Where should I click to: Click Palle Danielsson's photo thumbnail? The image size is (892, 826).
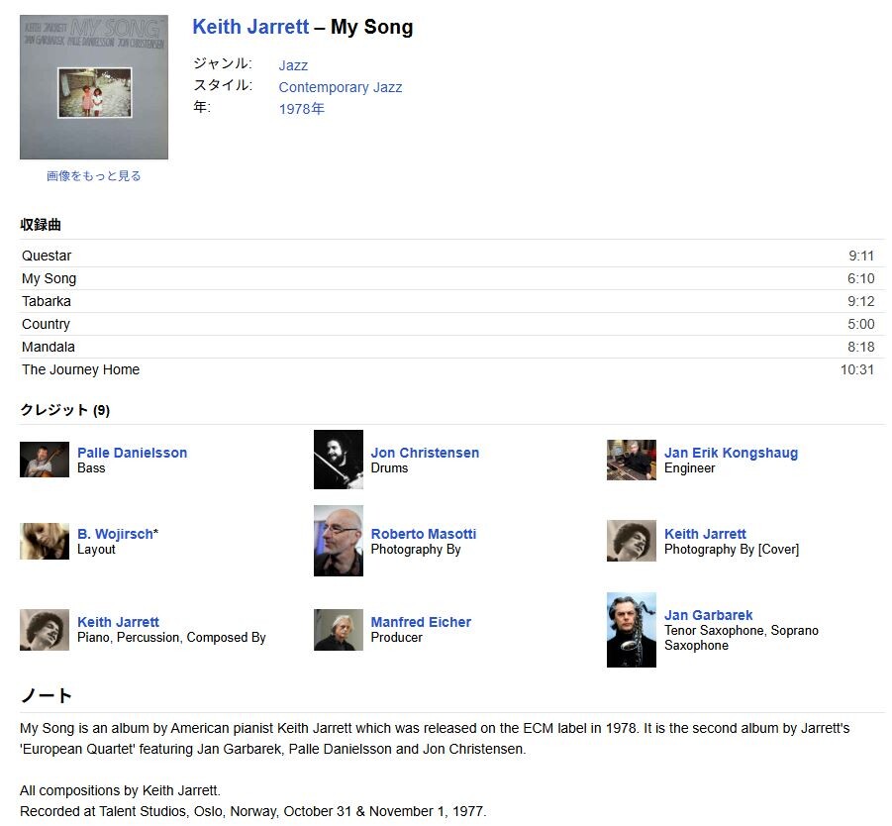45,460
